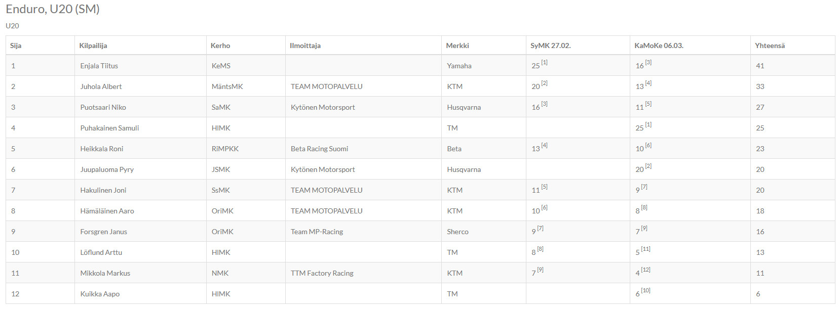Select competitor name 'Enjala Tiitus'
Viewport: 840px width, 309px height.
click(99, 66)
